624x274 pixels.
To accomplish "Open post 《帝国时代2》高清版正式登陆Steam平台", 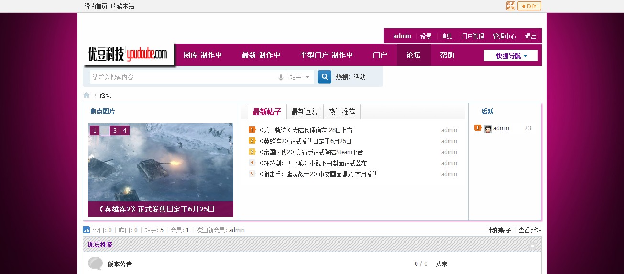I will (x=311, y=152).
